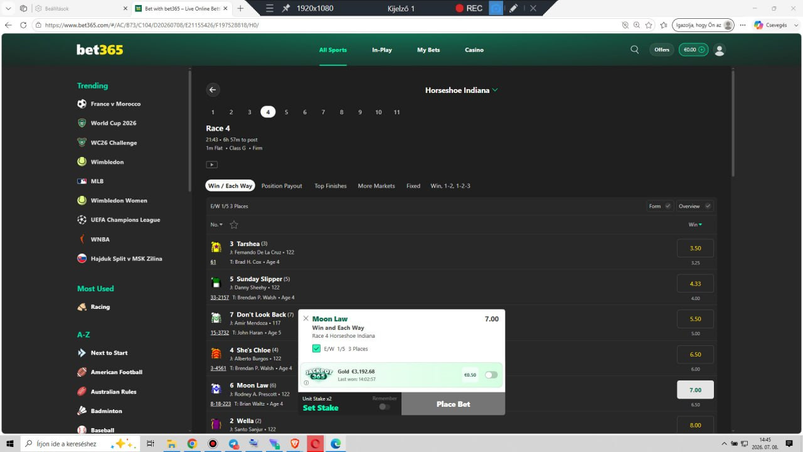The width and height of the screenshot is (803, 452).
Task: Open the Win sort dropdown
Action: 695,225
